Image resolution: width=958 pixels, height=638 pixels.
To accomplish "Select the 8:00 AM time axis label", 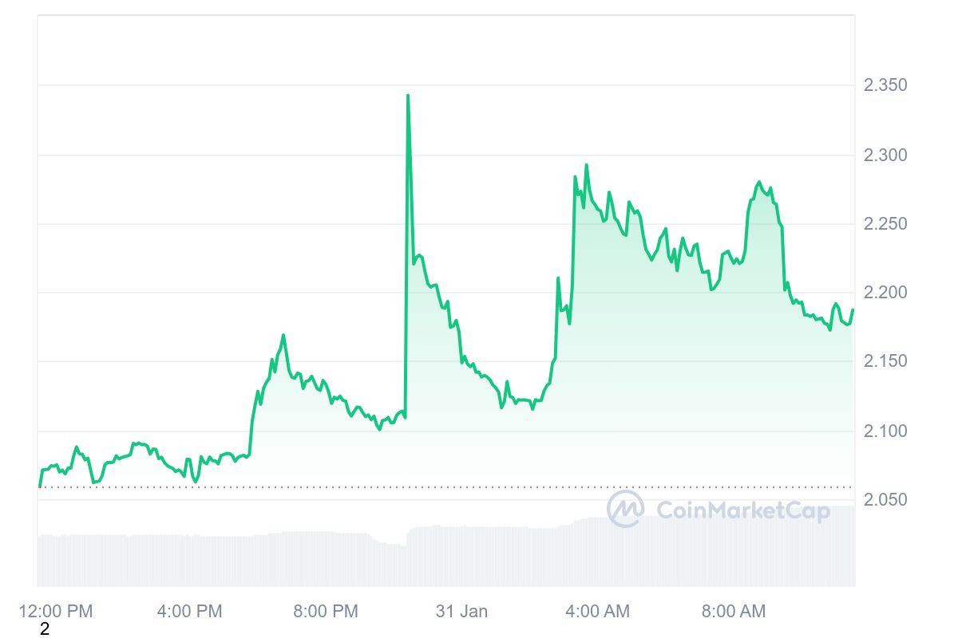I will [x=733, y=612].
